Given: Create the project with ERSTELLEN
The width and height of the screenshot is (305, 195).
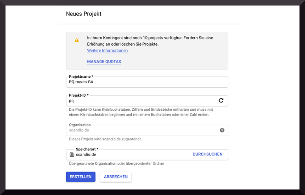Looking at the screenshot, I should point(81,177).
